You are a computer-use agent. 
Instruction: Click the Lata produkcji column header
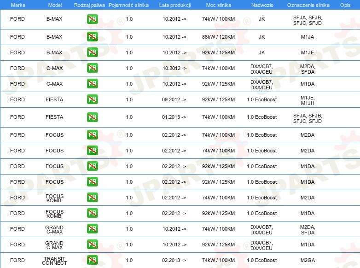174,5
